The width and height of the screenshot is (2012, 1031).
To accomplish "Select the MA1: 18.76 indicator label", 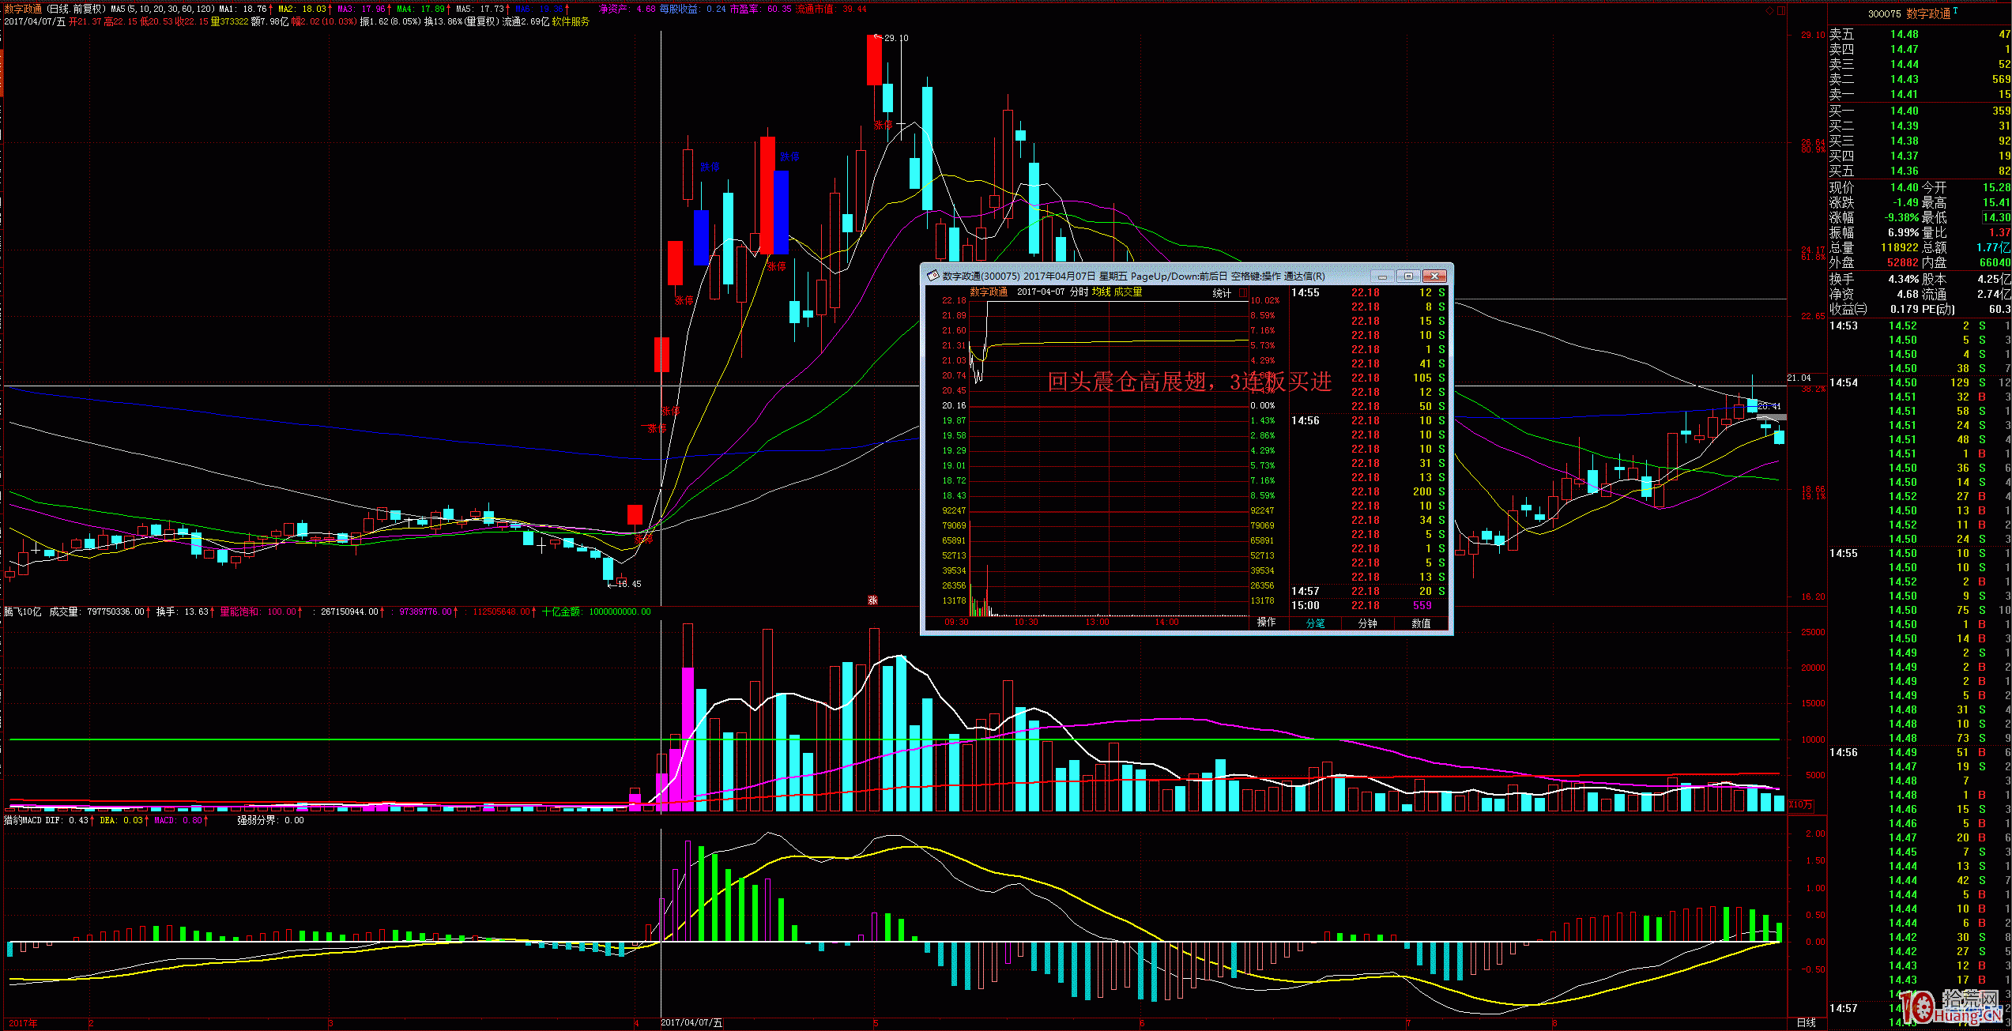I will tap(243, 9).
